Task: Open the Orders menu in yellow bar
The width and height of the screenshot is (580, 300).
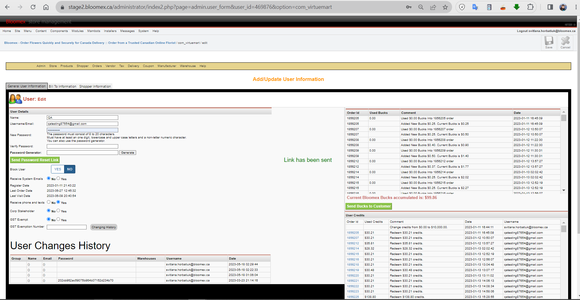Action: [x=97, y=66]
